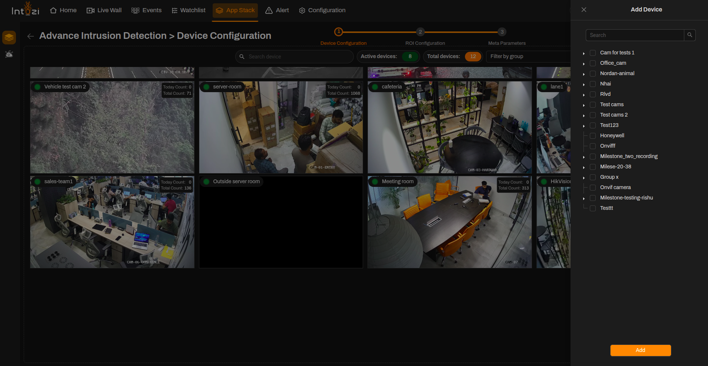Select the Meeting room camera thumbnail

(449, 222)
